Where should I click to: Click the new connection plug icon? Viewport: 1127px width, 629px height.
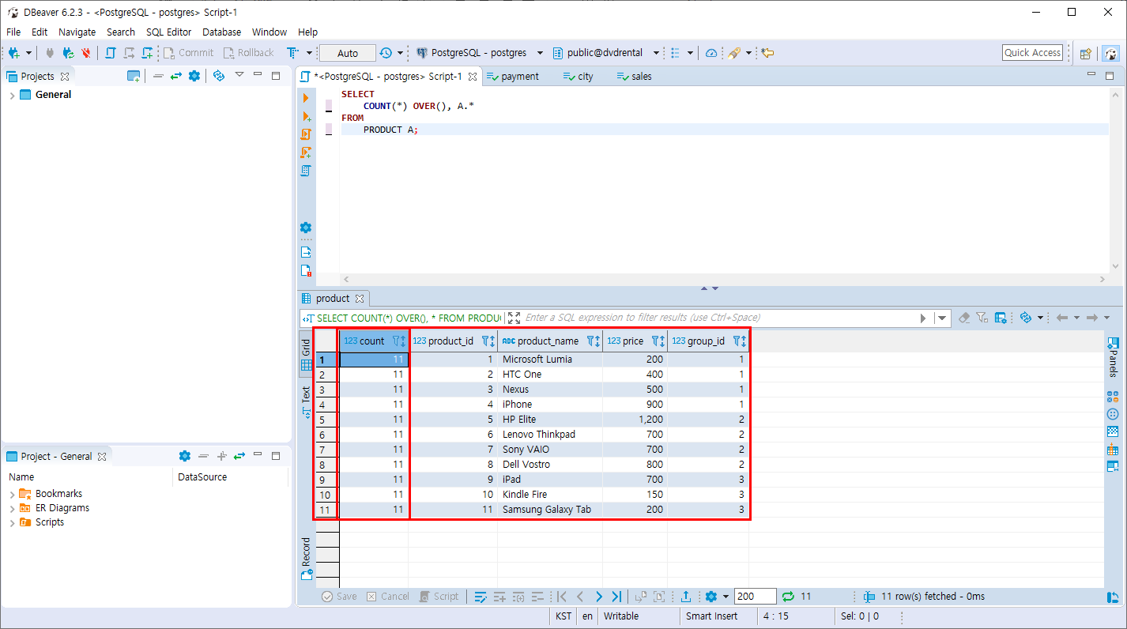pos(14,53)
